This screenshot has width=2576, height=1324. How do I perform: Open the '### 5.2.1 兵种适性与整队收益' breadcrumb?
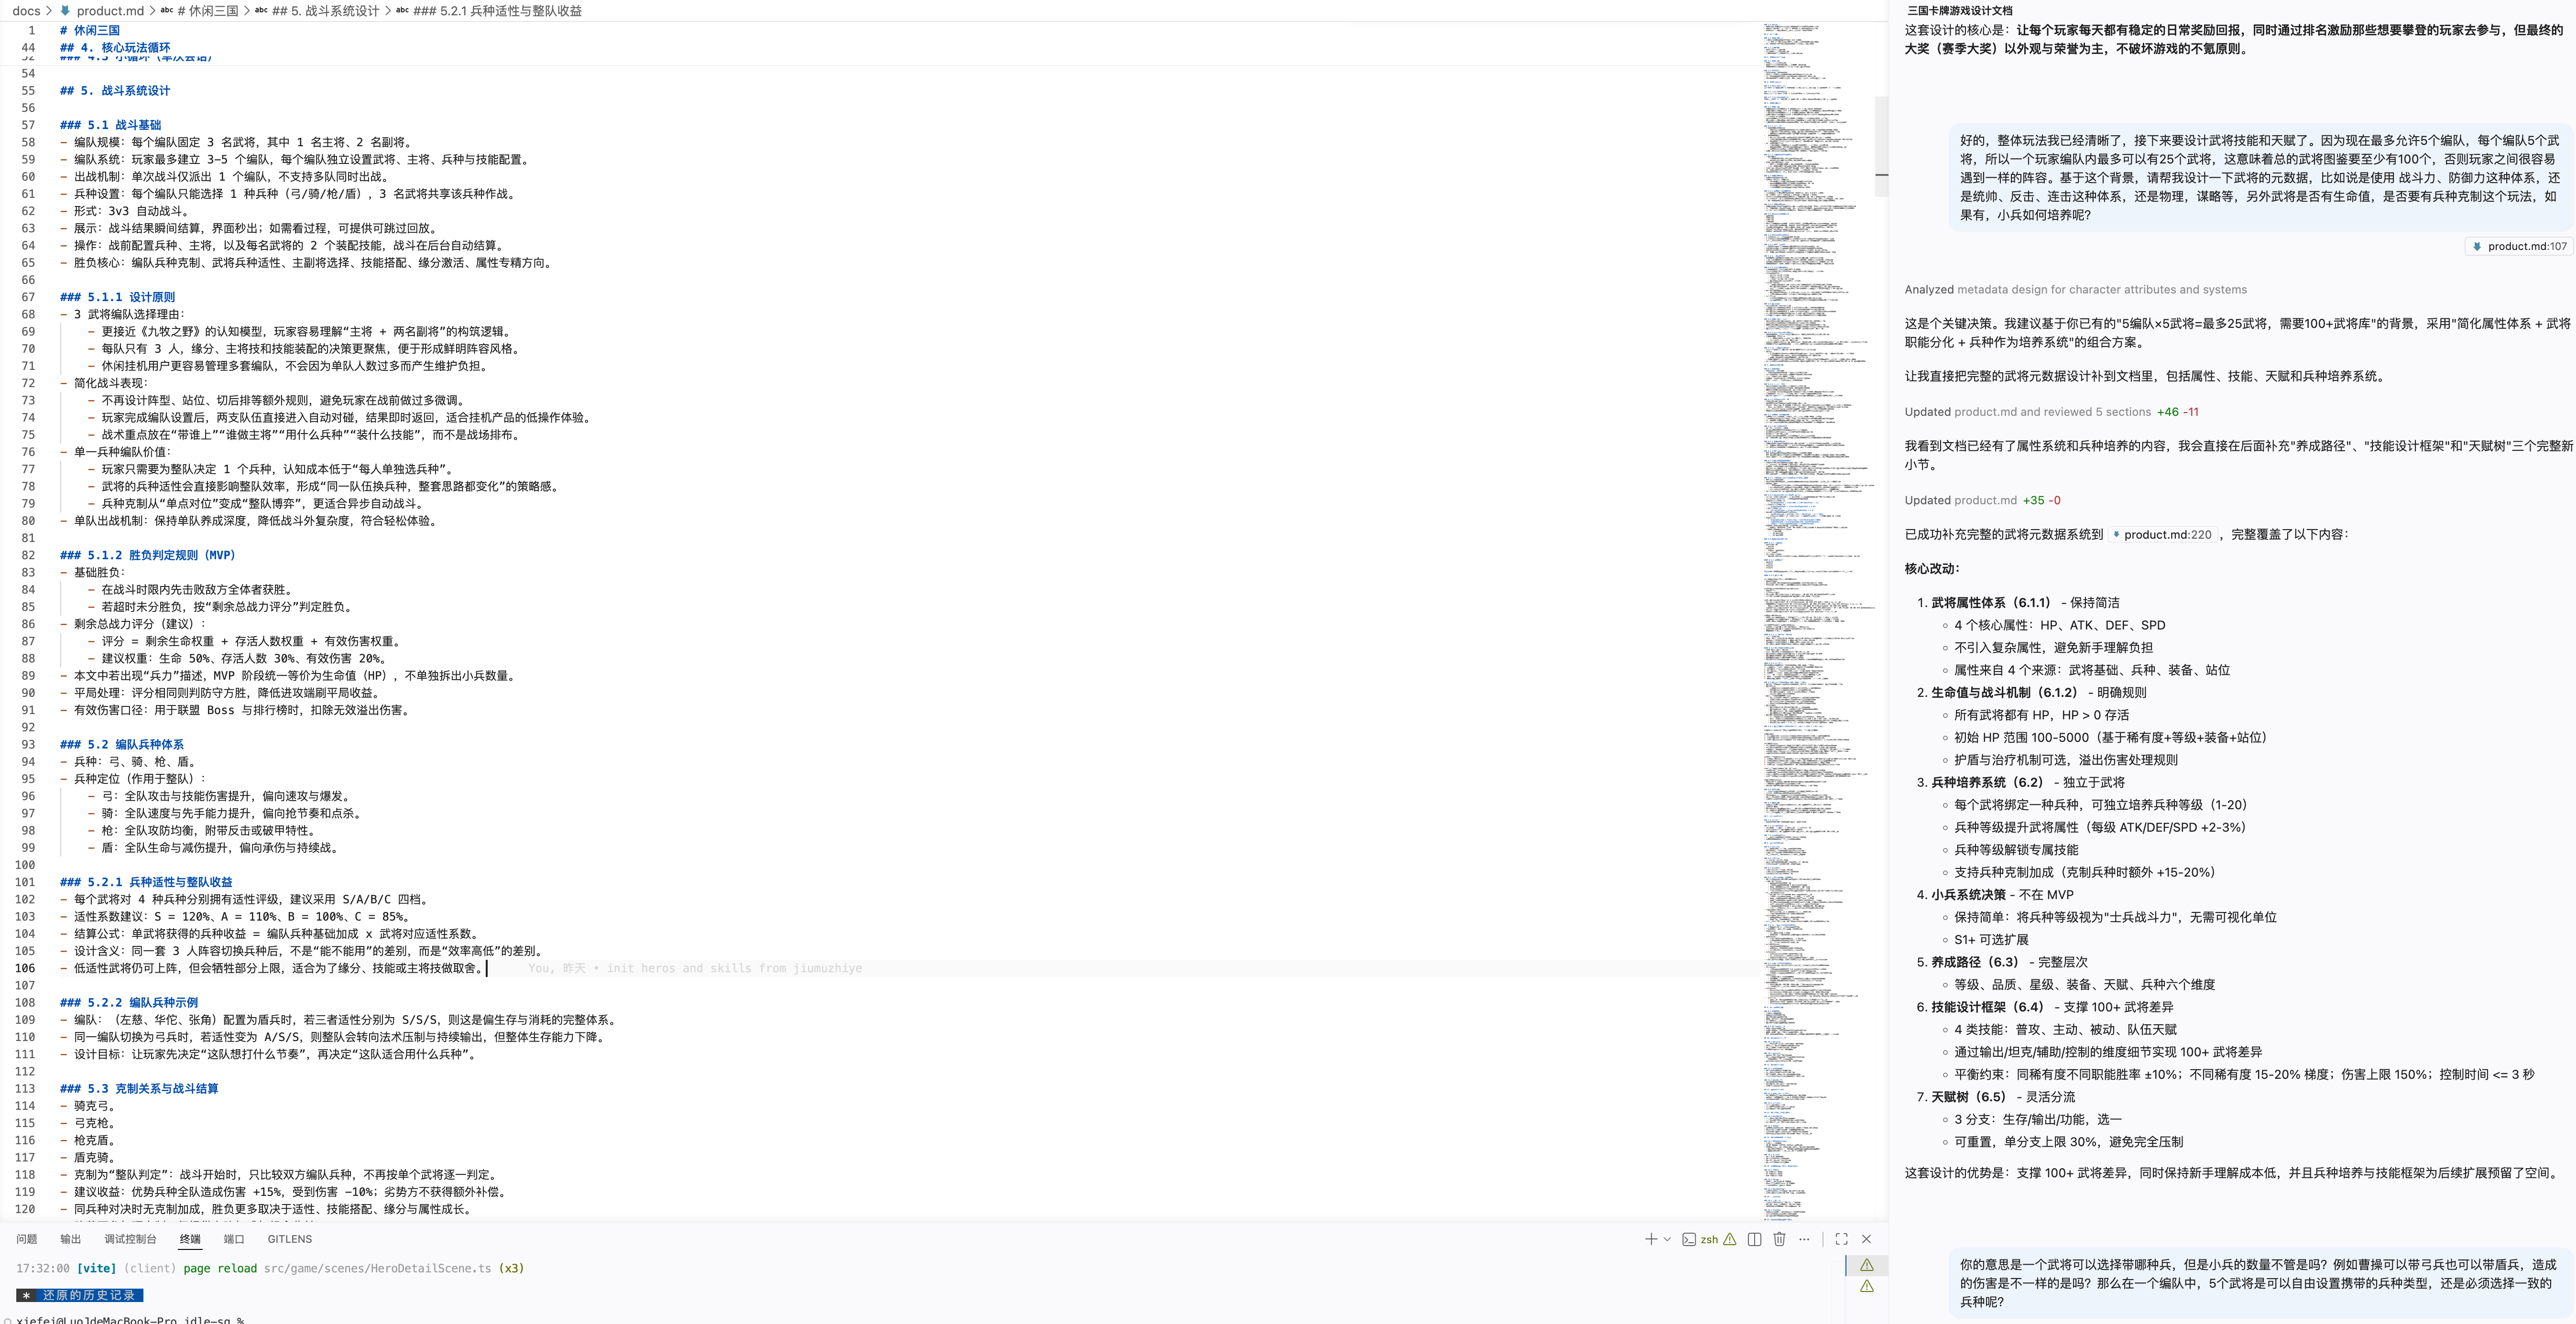[x=497, y=11]
